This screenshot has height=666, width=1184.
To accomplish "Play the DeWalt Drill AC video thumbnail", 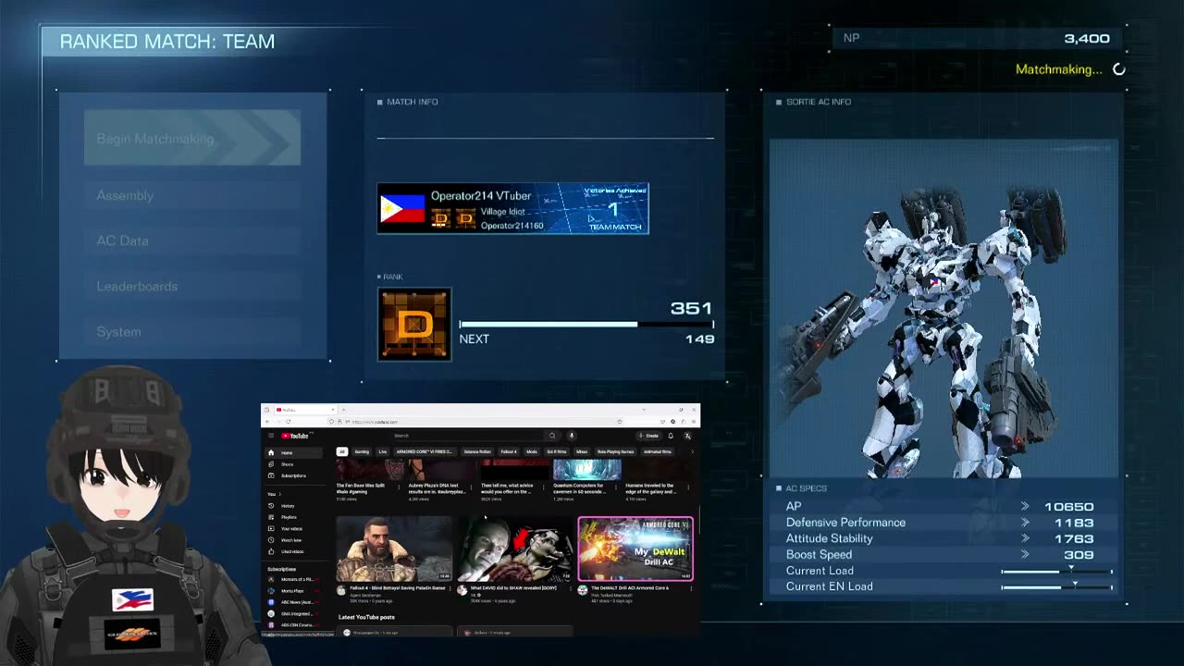I will [635, 549].
